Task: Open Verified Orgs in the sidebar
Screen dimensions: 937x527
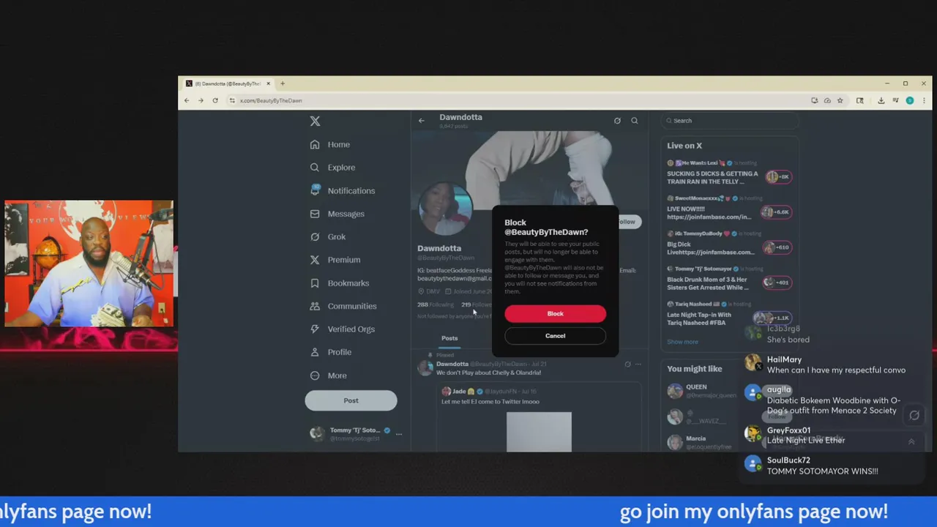Action: point(351,329)
